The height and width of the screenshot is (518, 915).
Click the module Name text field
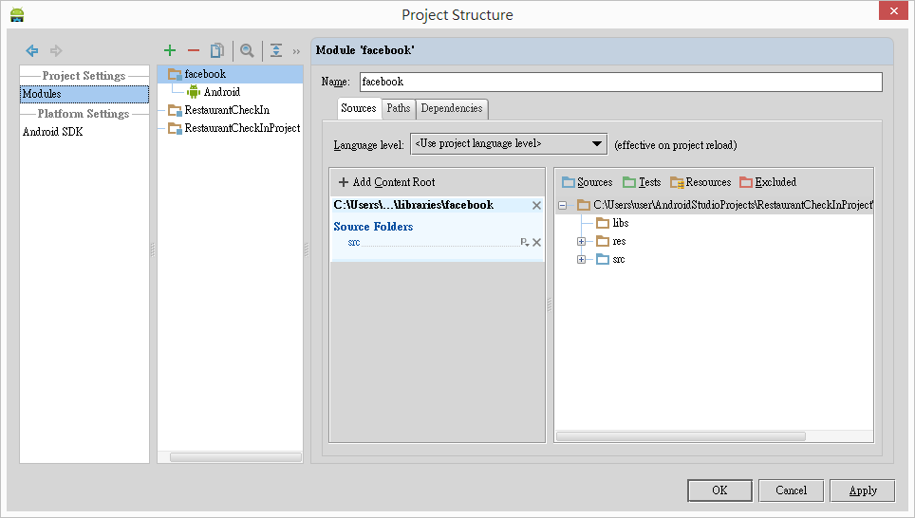point(620,83)
